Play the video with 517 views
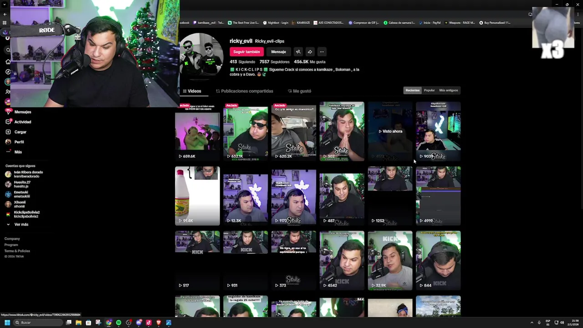 coord(197,261)
